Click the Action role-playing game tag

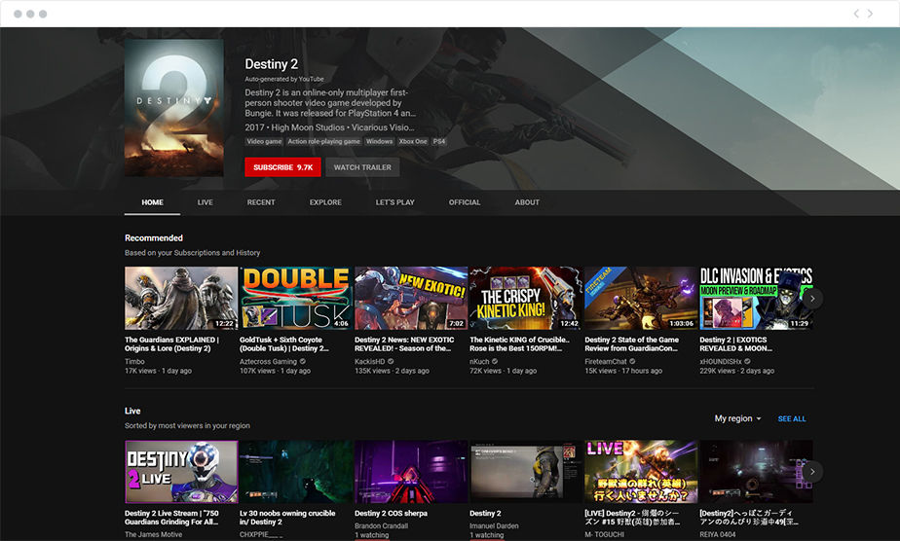click(323, 141)
